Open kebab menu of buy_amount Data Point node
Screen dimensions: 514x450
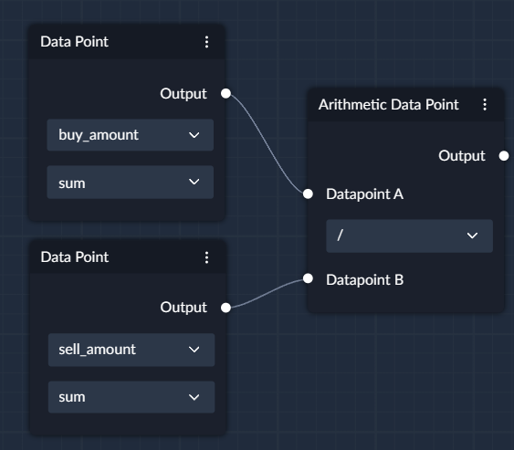[x=206, y=42]
